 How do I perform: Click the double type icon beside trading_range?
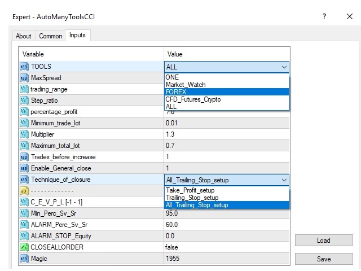pyautogui.click(x=24, y=89)
